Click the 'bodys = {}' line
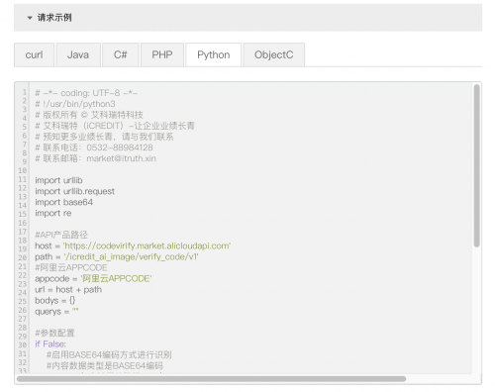The height and width of the screenshot is (392, 495). click(55, 301)
